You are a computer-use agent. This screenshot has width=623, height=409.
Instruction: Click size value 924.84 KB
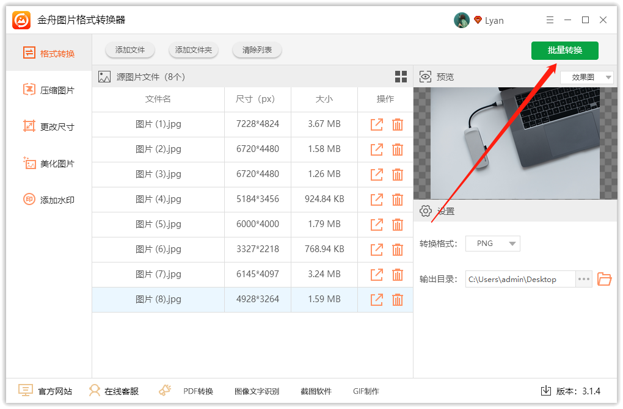324,199
